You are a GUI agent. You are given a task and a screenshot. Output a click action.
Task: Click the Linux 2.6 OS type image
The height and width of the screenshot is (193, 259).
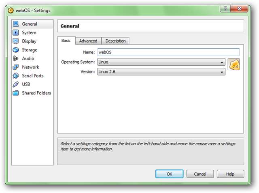(234, 64)
